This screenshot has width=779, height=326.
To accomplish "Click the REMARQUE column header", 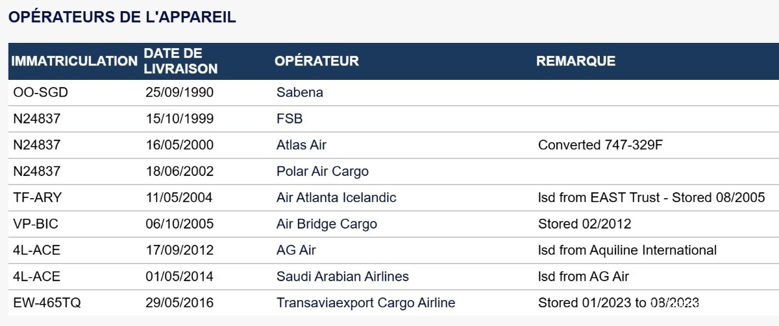I will click(576, 62).
